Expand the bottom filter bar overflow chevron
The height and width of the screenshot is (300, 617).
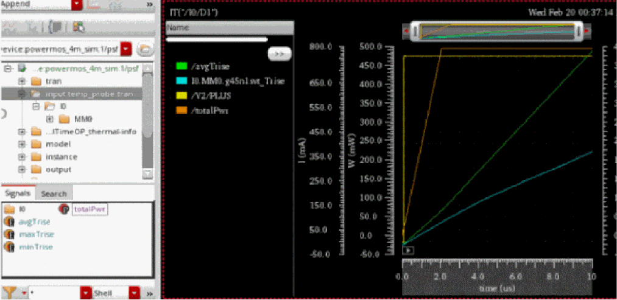149,293
